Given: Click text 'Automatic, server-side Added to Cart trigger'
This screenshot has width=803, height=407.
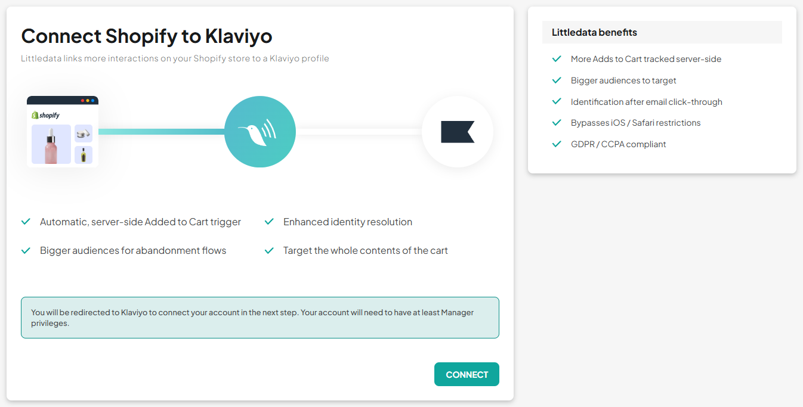Looking at the screenshot, I should point(140,222).
